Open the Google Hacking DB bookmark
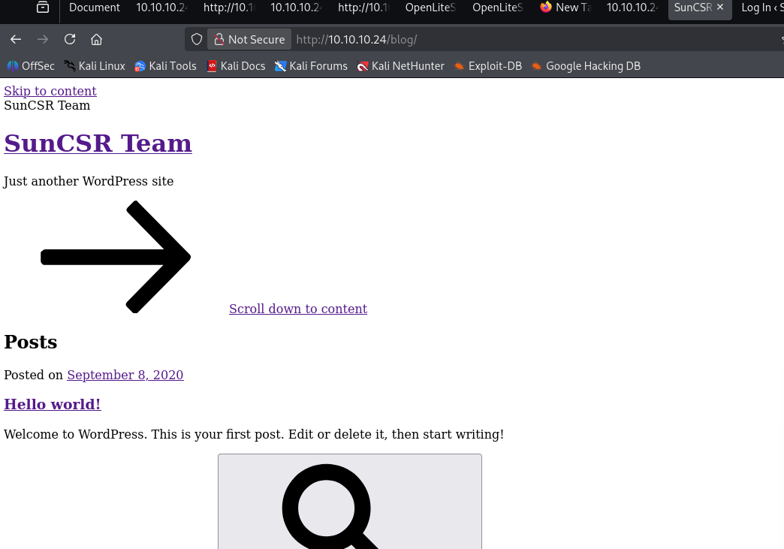 pyautogui.click(x=586, y=66)
